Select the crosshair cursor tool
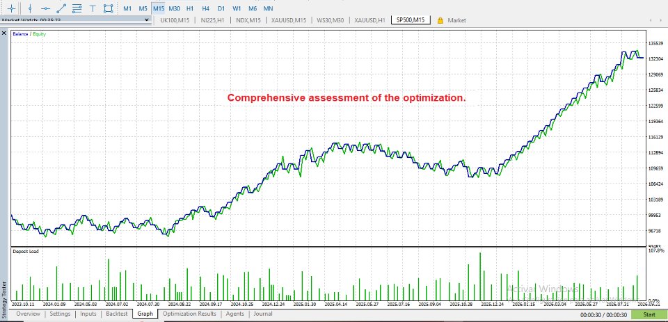668x322 pixels. (x=12, y=8)
